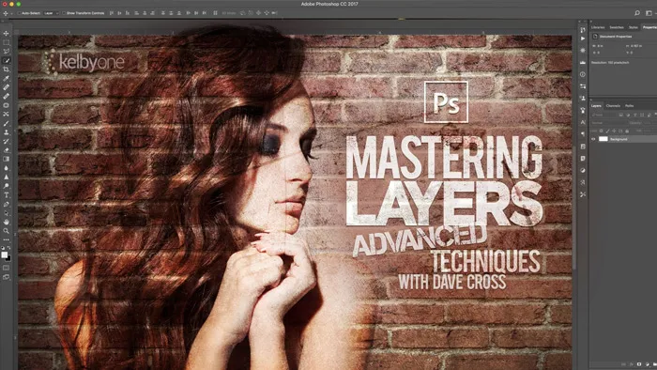Toggle lock image pixels brush icon
Screen dimensions: 657x370
point(608,131)
